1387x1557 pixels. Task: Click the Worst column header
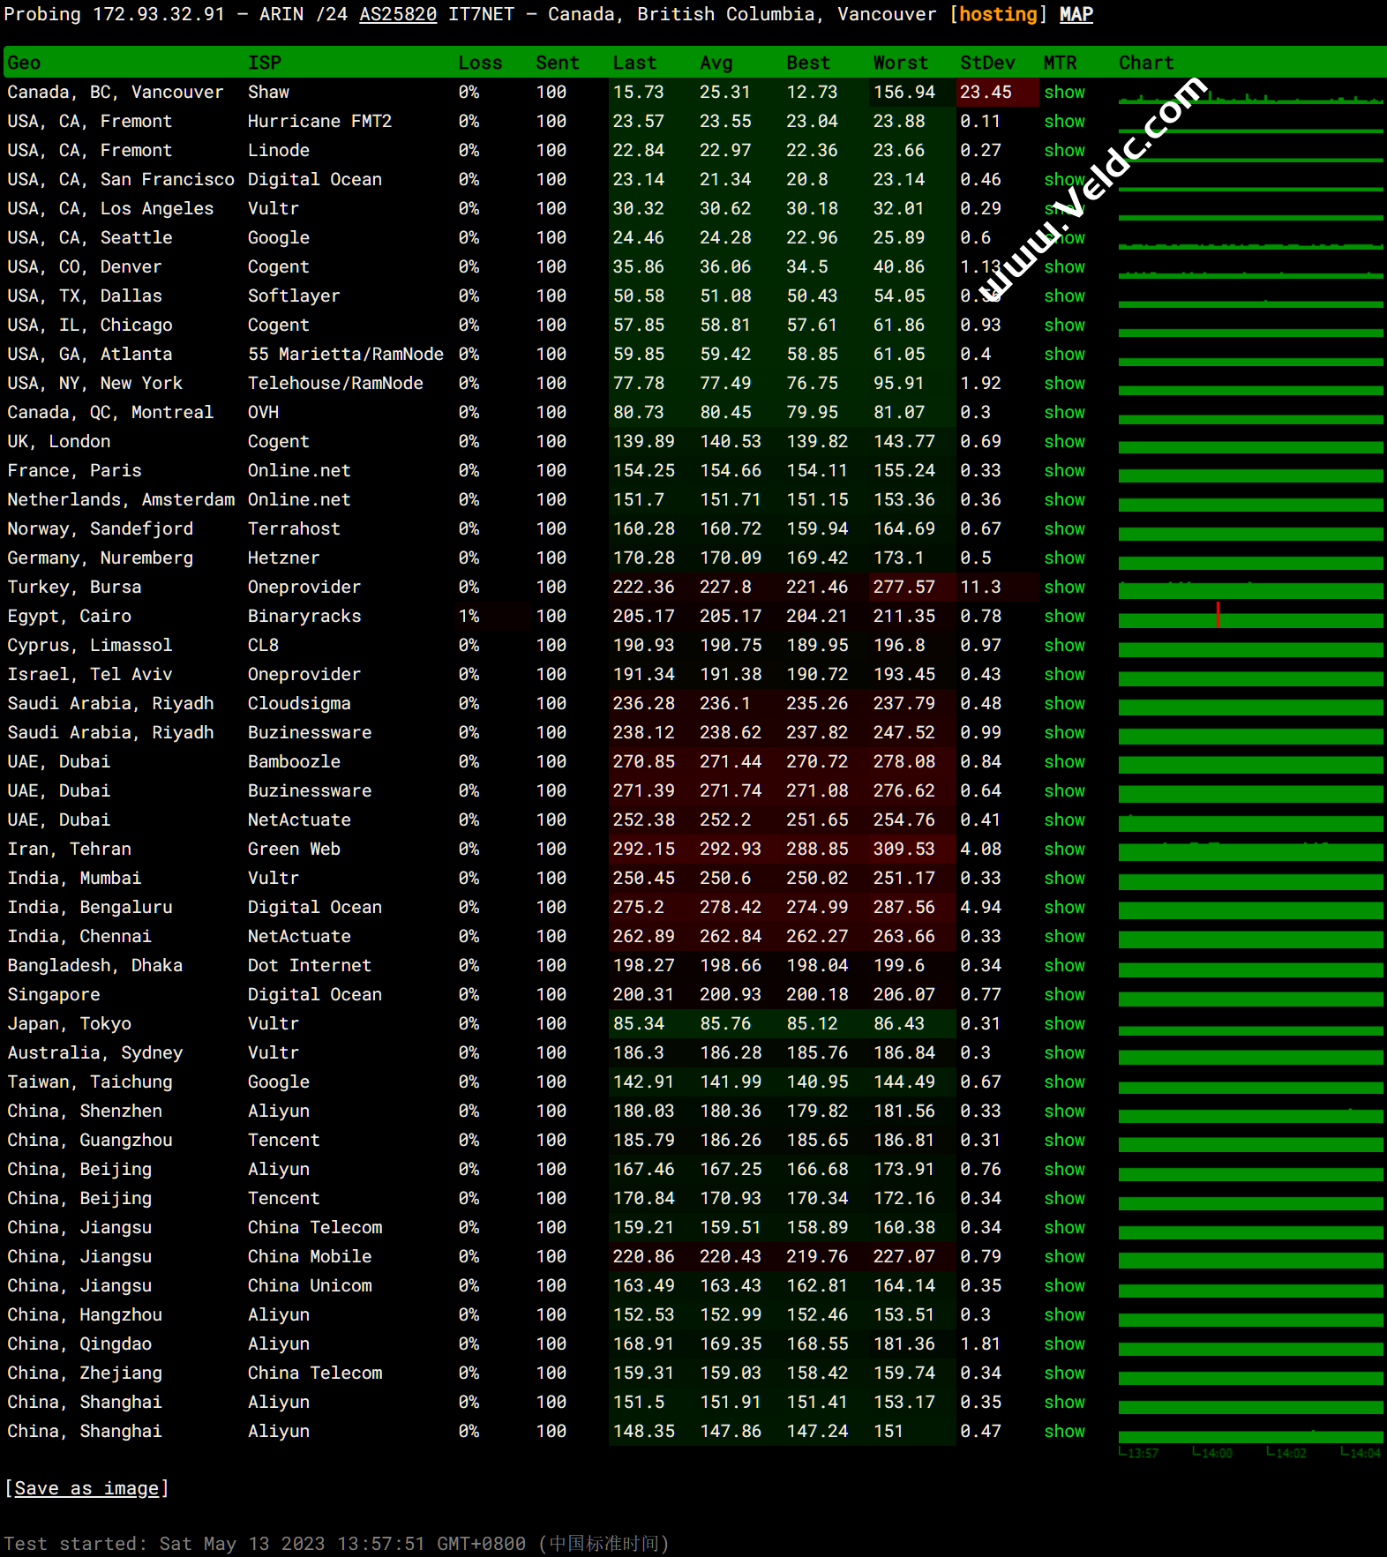coord(900,63)
